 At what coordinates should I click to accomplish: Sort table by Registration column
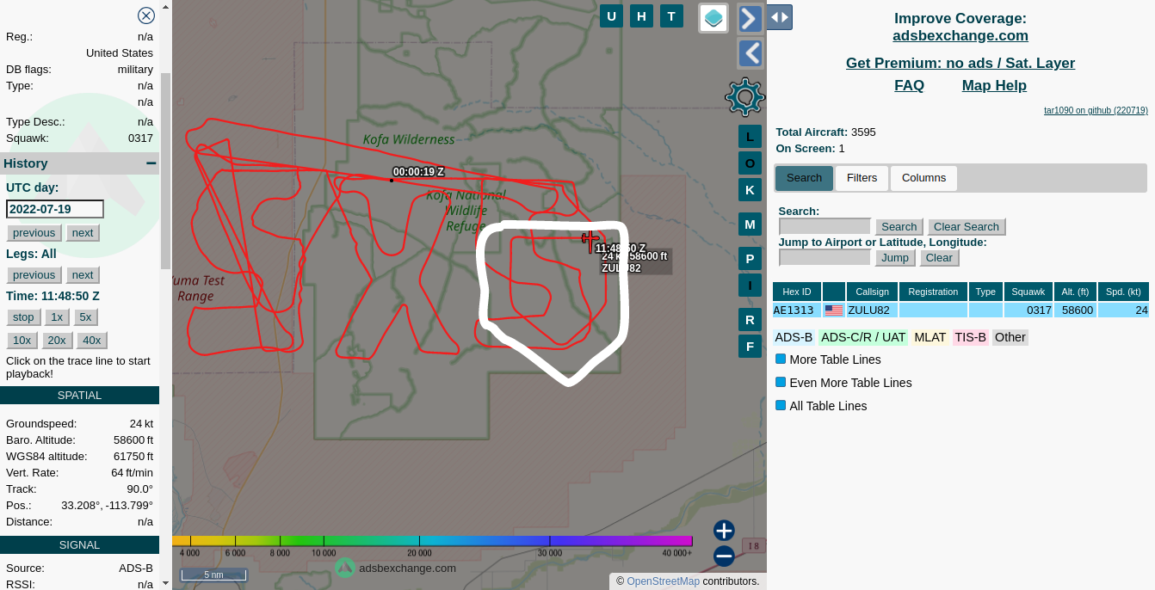click(x=933, y=292)
